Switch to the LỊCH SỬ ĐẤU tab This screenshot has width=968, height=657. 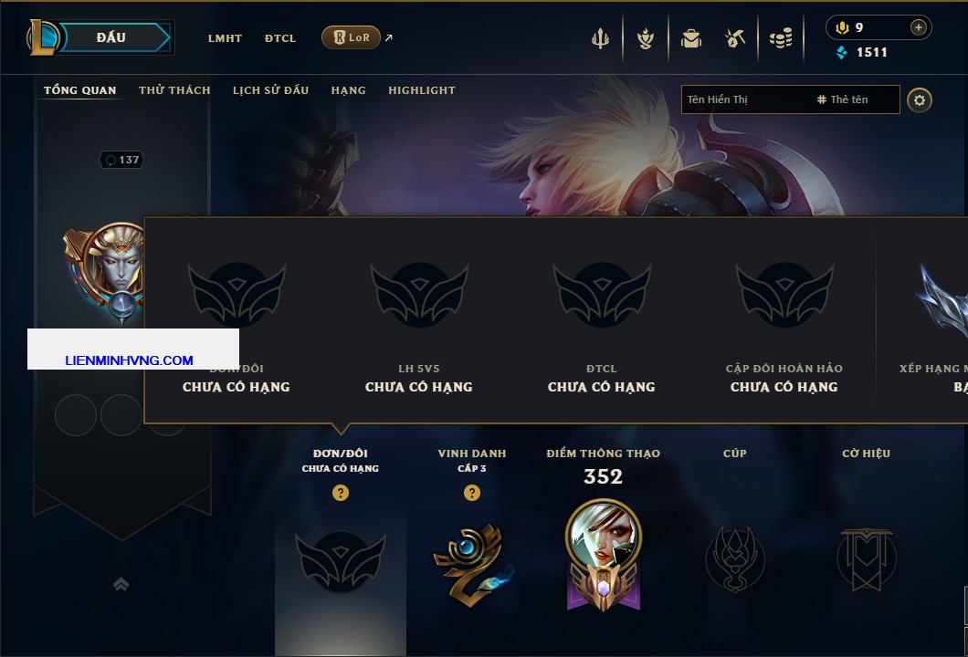pos(270,90)
